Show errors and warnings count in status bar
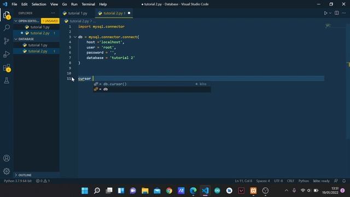Screen dimensions: 350x197 [43, 181]
